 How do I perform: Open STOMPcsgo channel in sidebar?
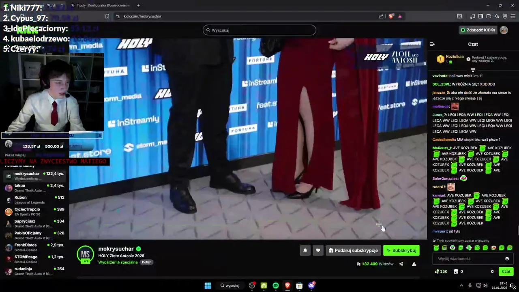click(x=34, y=259)
